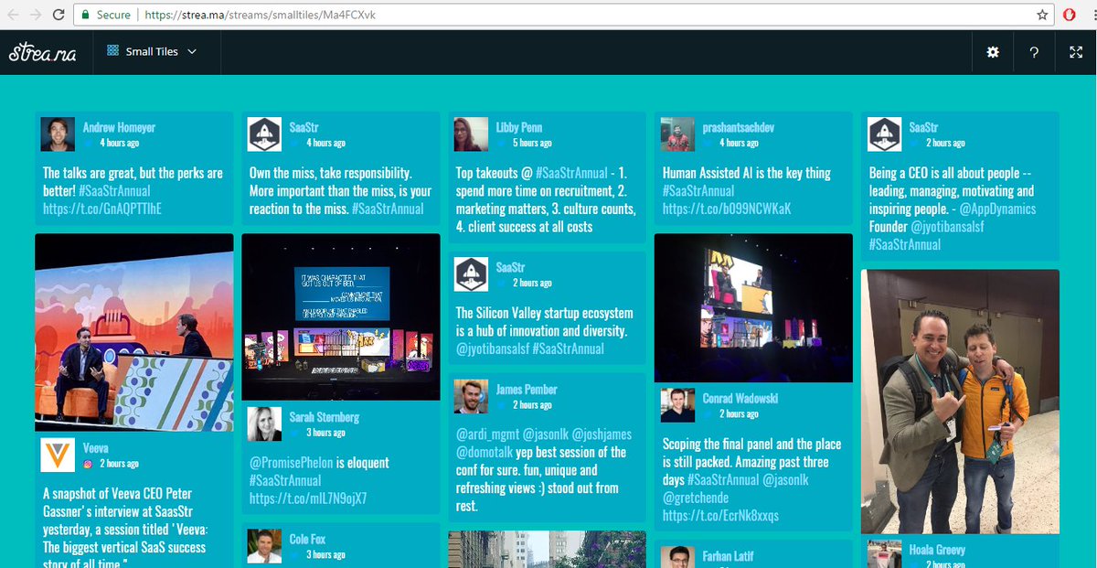Click Twitter icon under prashantsachdev
1097x568 pixels.
point(708,143)
